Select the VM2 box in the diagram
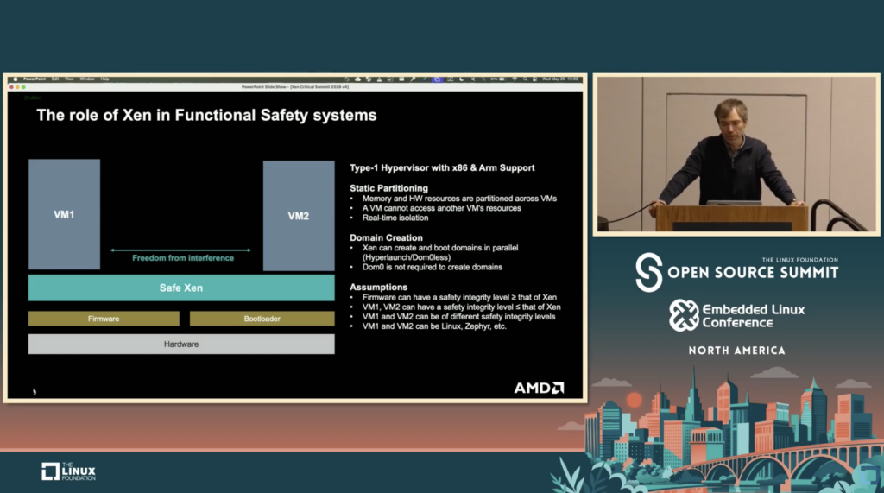The width and height of the screenshot is (884, 493). tap(299, 216)
